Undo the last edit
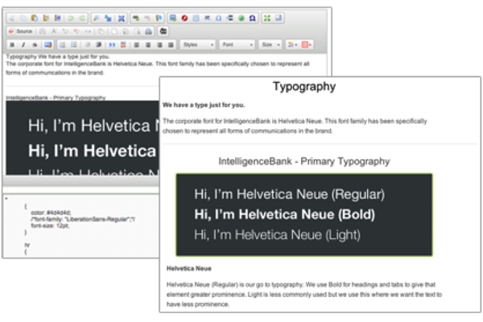483x322 pixels. tap(71, 19)
